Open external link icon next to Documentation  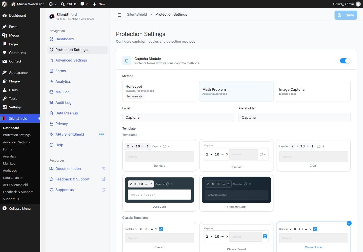coord(103,169)
